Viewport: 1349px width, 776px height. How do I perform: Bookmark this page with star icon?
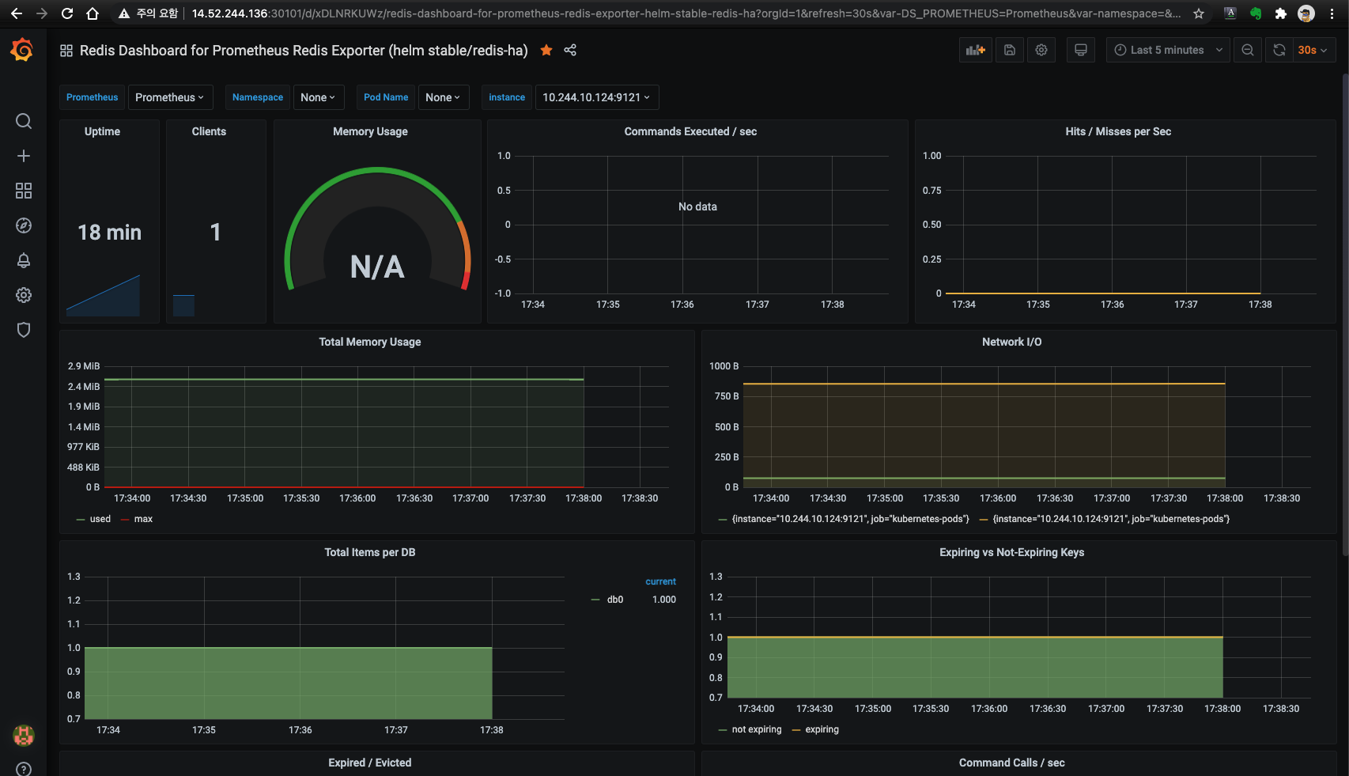tap(1199, 13)
